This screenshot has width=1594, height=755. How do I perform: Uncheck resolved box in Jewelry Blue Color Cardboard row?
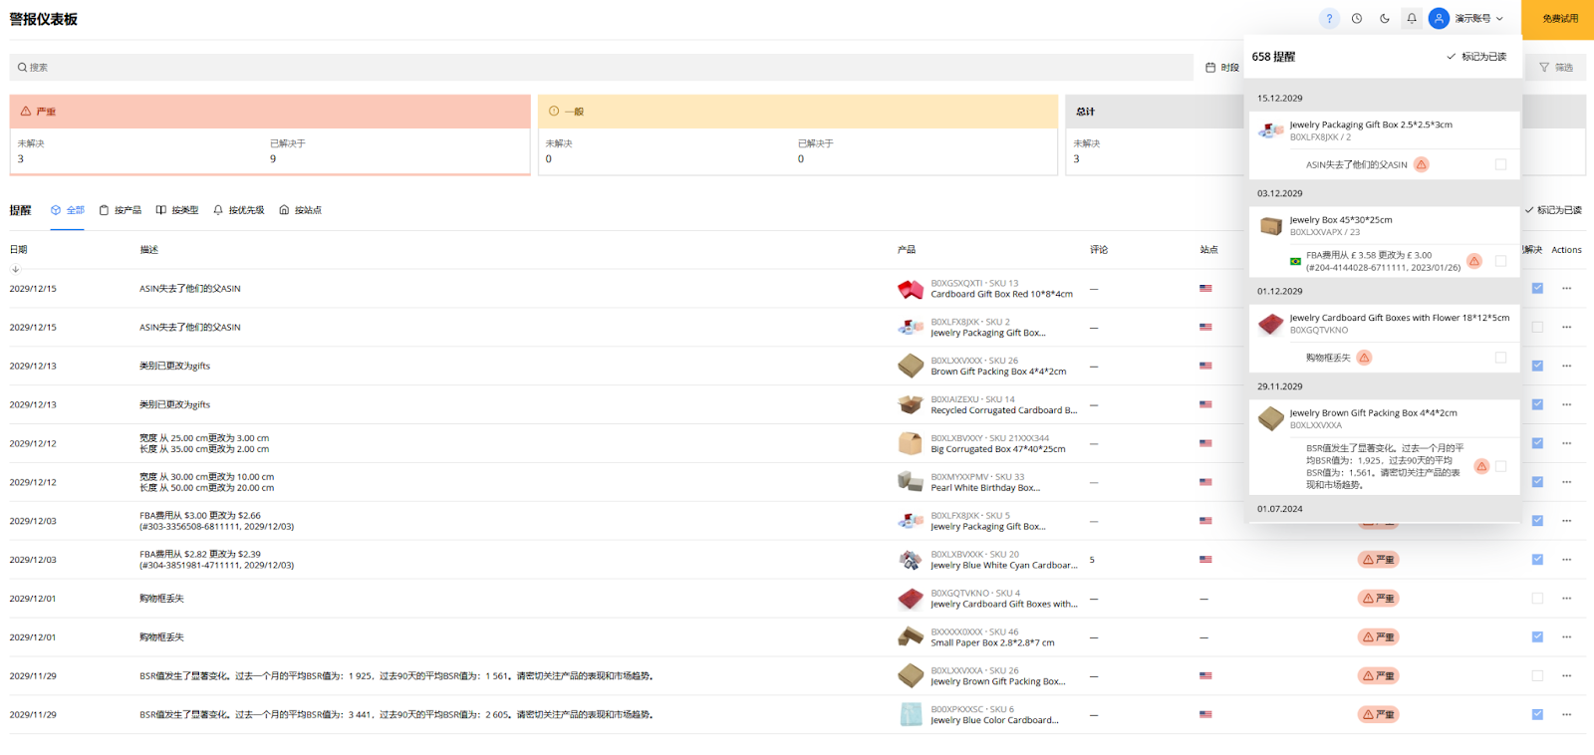point(1537,714)
